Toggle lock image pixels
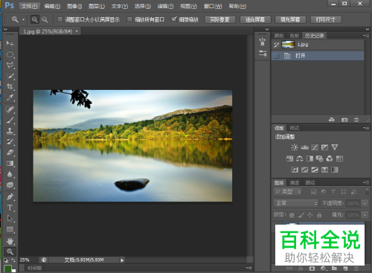 [x=301, y=215]
